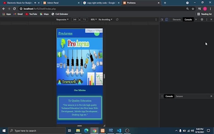
Task: Reload the localhost page
Action: [14, 9]
